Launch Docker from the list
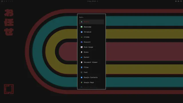This screenshot has width=183, height=103. (91, 57)
